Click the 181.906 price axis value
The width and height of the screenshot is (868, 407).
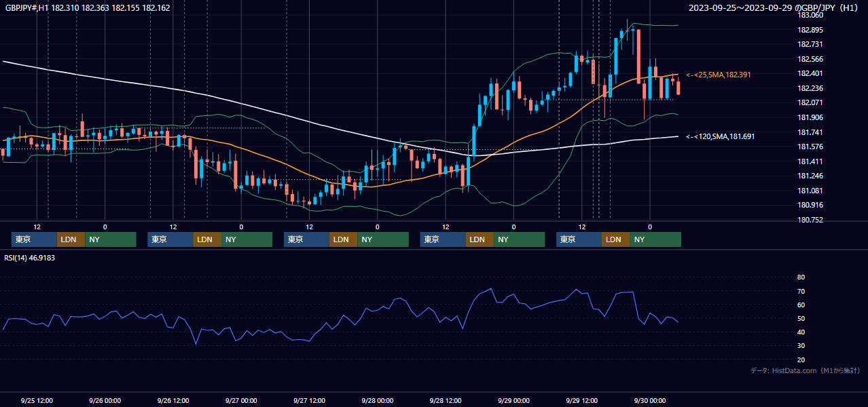tap(810, 117)
